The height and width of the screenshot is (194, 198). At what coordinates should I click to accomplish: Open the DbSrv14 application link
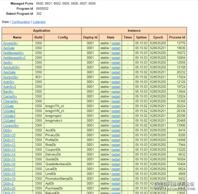click(9, 154)
